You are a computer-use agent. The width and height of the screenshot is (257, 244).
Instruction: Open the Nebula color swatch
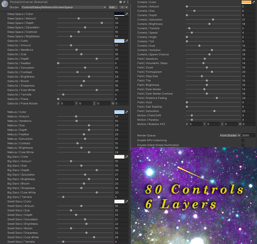(x=119, y=112)
